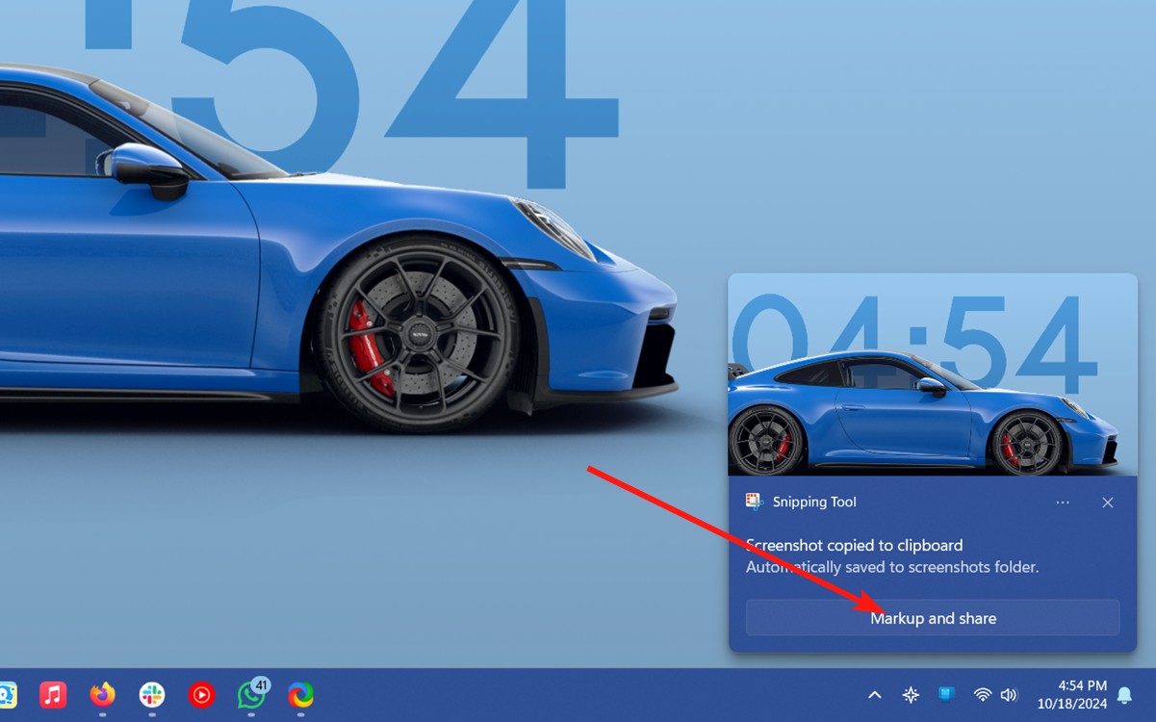
Task: Open Copilot from the system tray
Action: tap(910, 695)
